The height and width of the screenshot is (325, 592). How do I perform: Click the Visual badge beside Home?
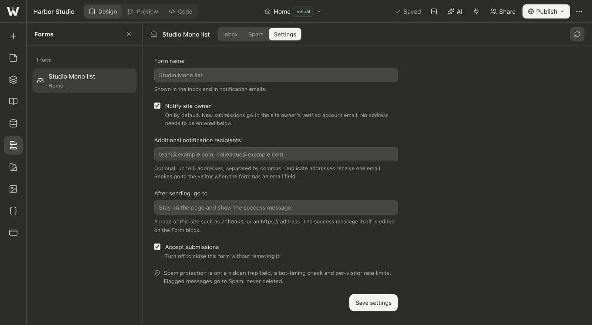303,11
